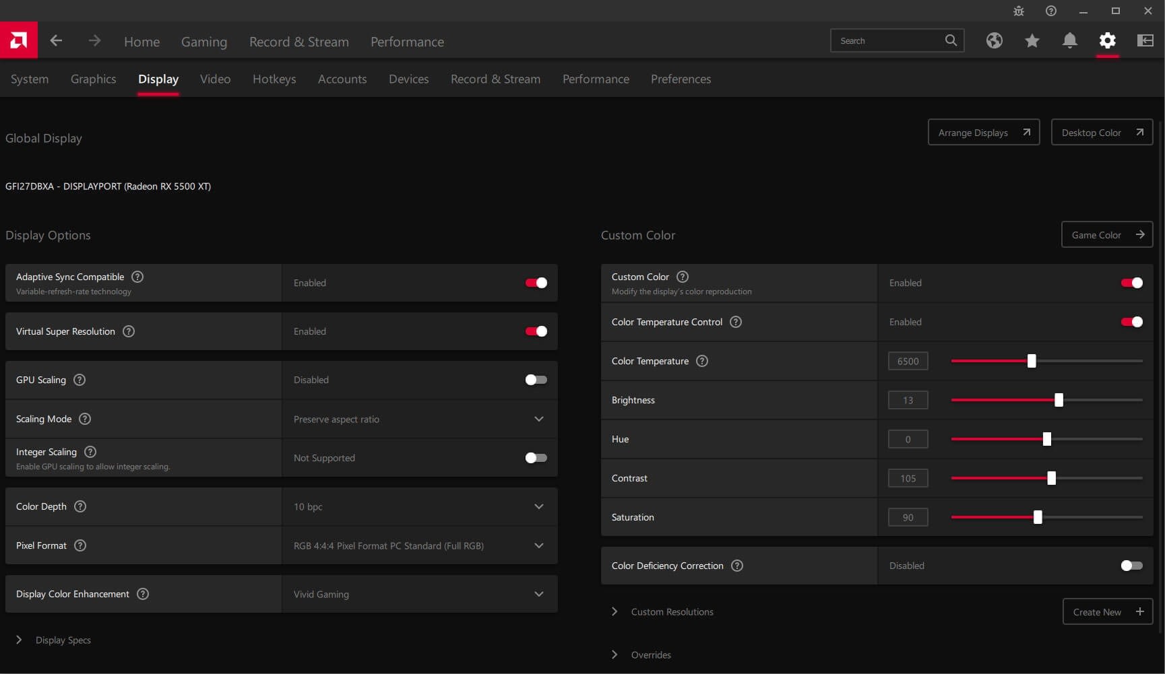
Task: Open Pixel Format dropdown
Action: pos(419,545)
